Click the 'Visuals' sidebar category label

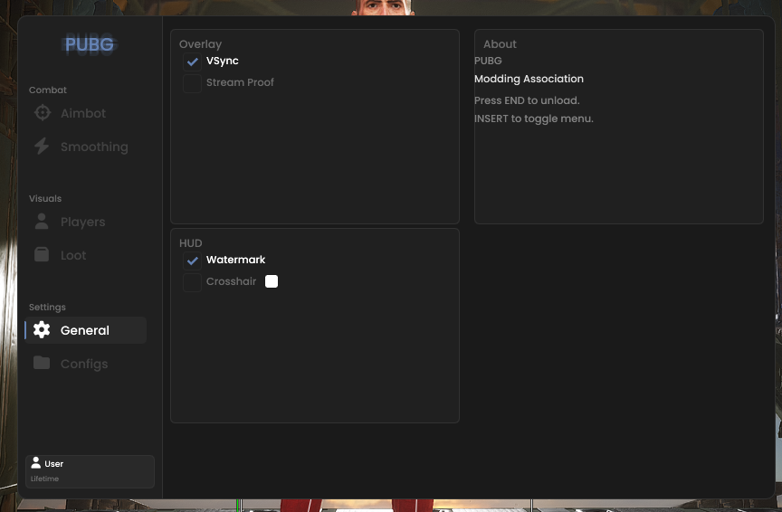[45, 198]
